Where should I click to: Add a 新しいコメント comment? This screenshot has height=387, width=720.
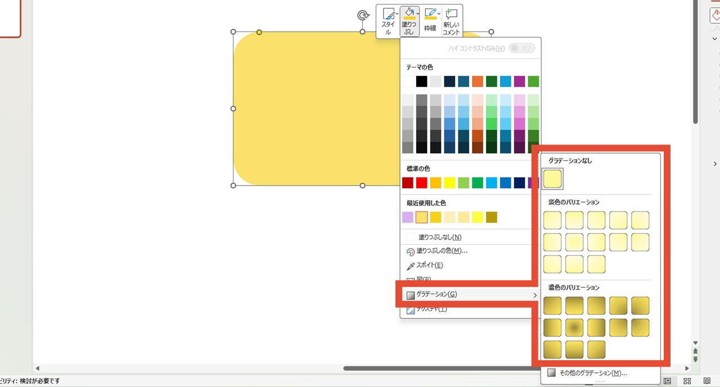[451, 21]
